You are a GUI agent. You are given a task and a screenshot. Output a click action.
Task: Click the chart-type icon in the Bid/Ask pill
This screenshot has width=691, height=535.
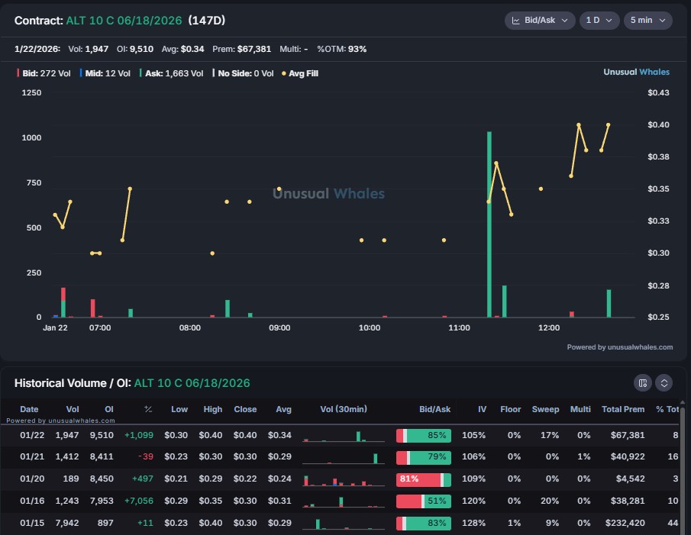pyautogui.click(x=518, y=21)
